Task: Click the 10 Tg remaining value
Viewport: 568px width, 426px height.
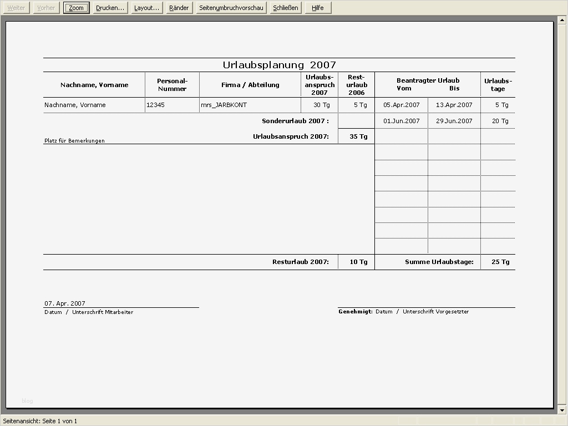Action: pos(359,262)
